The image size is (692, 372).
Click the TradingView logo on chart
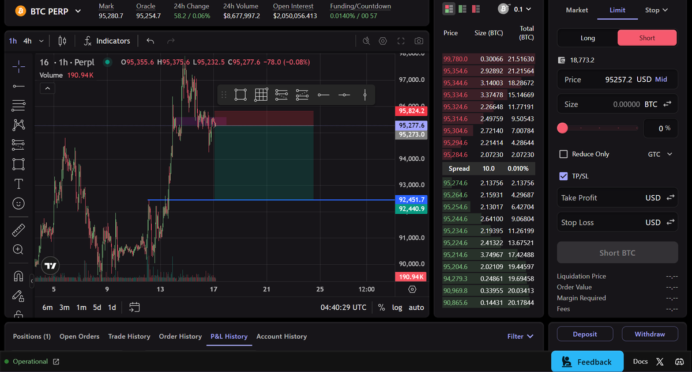pyautogui.click(x=51, y=265)
